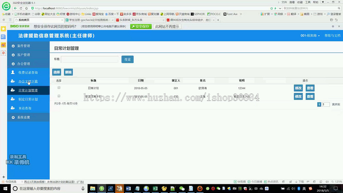The height and width of the screenshot is (193, 343).
Task: Switch to the 头条新闻_东方头条 tab
Action: pos(140,20)
